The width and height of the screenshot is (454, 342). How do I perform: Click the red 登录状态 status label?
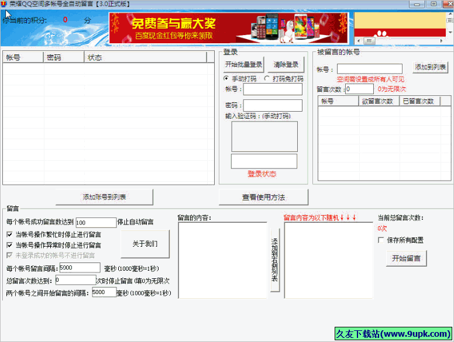point(262,174)
